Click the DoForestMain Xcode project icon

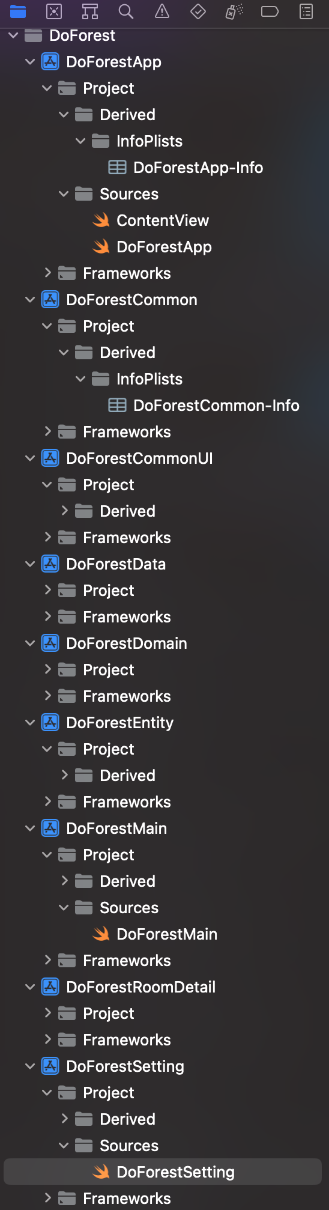click(50, 828)
